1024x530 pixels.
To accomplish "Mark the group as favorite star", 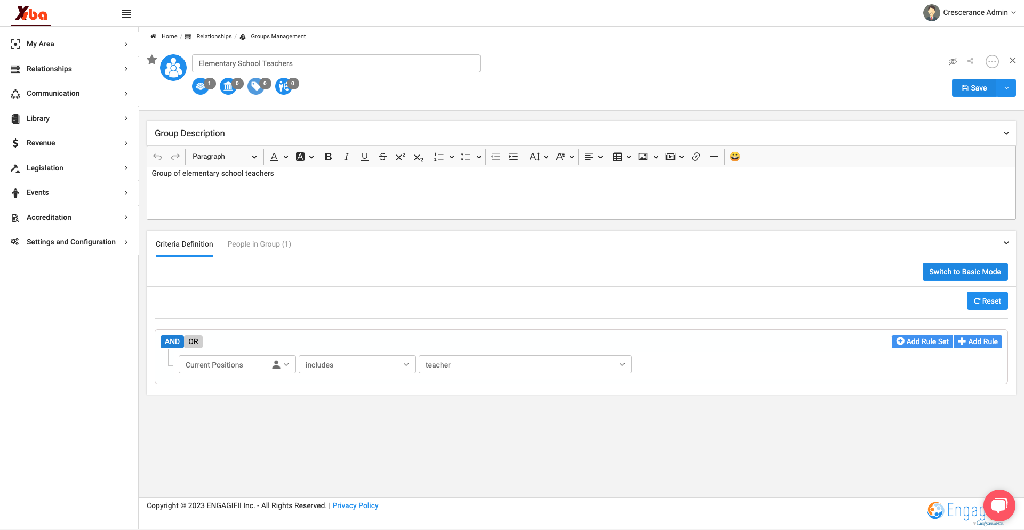I will point(152,60).
